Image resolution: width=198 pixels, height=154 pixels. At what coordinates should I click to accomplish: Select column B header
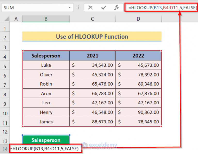click(x=46, y=19)
